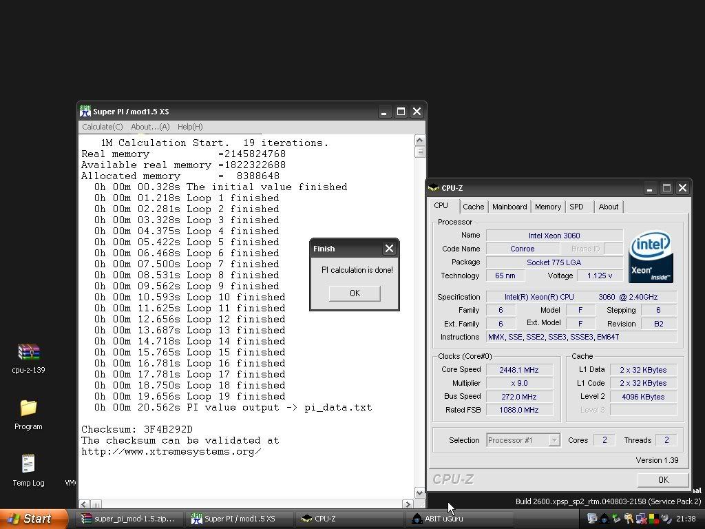705x529 pixels.
Task: Switch to super_pi_mod-1.5.zip taskbar item
Action: click(x=130, y=519)
